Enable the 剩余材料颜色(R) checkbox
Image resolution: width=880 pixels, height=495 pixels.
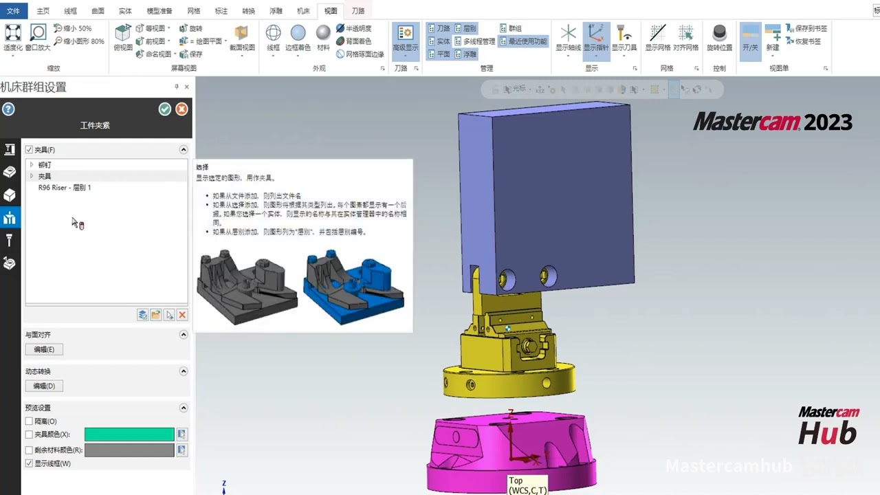coord(29,450)
